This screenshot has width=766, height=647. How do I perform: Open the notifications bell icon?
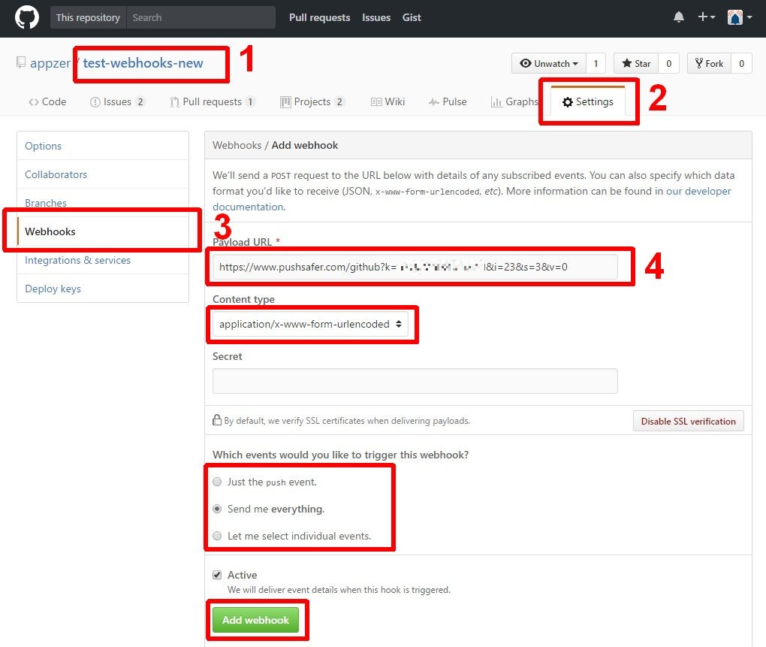coord(679,17)
